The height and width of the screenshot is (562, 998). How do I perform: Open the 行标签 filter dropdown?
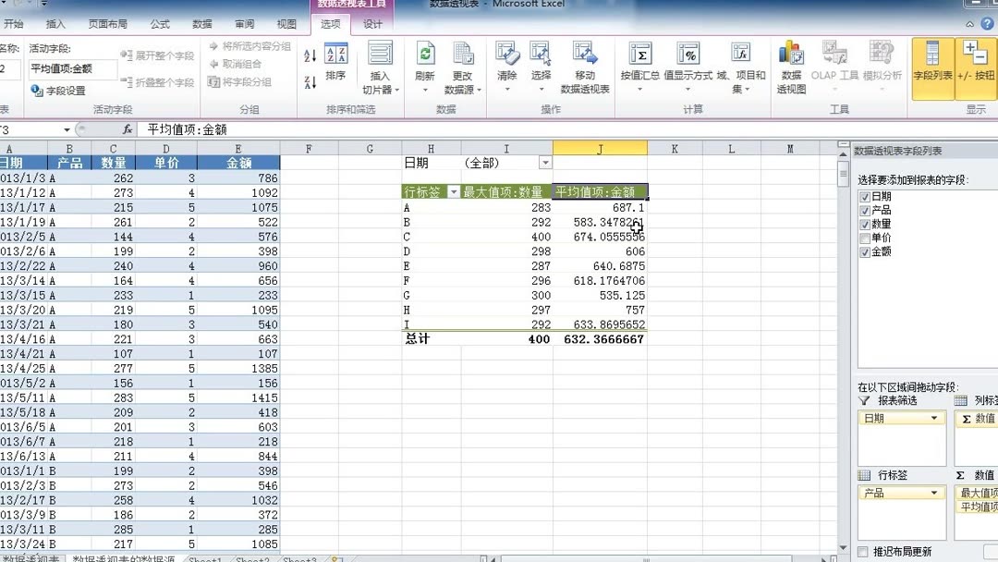tap(456, 190)
